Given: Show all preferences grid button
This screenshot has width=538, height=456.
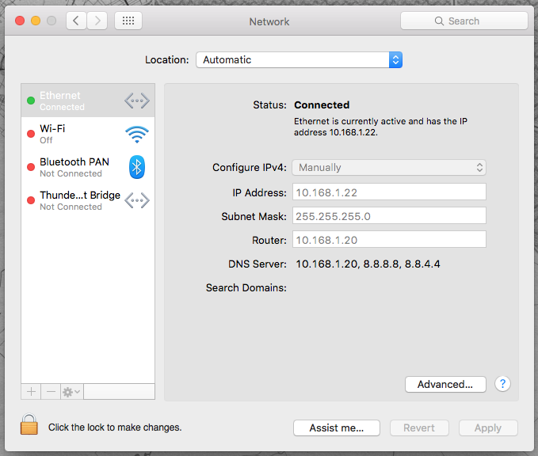Looking at the screenshot, I should point(128,21).
